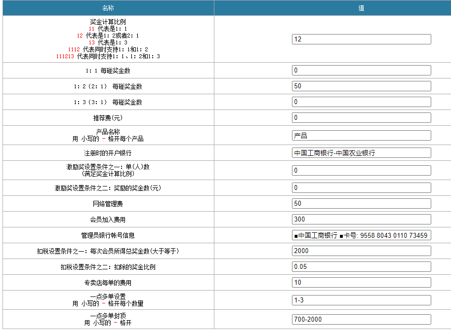Click the 名称 column header

tap(108, 8)
